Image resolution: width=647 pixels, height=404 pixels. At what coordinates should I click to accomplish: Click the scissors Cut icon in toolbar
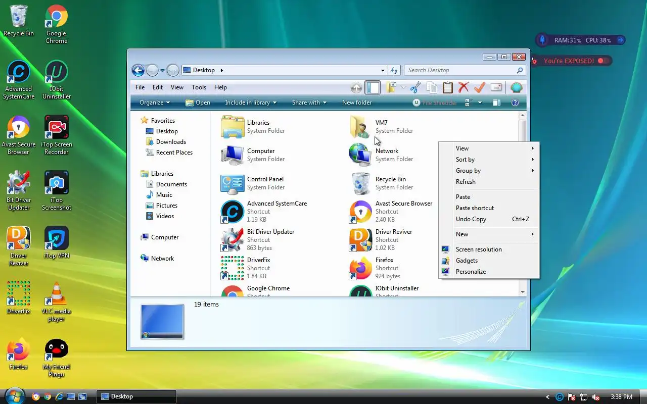point(415,87)
